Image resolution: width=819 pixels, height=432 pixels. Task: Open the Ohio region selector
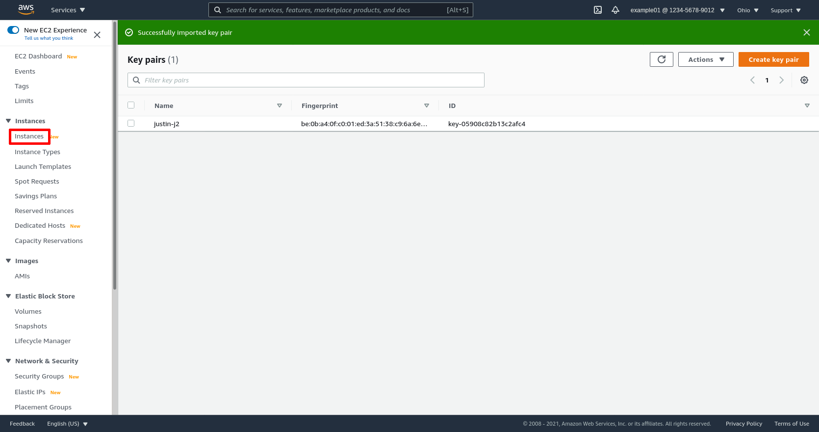[x=748, y=10]
